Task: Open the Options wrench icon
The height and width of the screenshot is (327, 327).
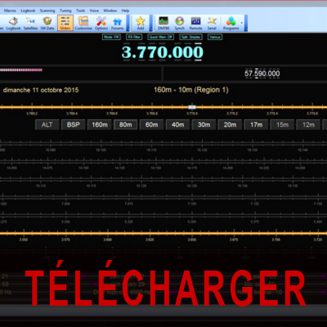Action: [101, 23]
